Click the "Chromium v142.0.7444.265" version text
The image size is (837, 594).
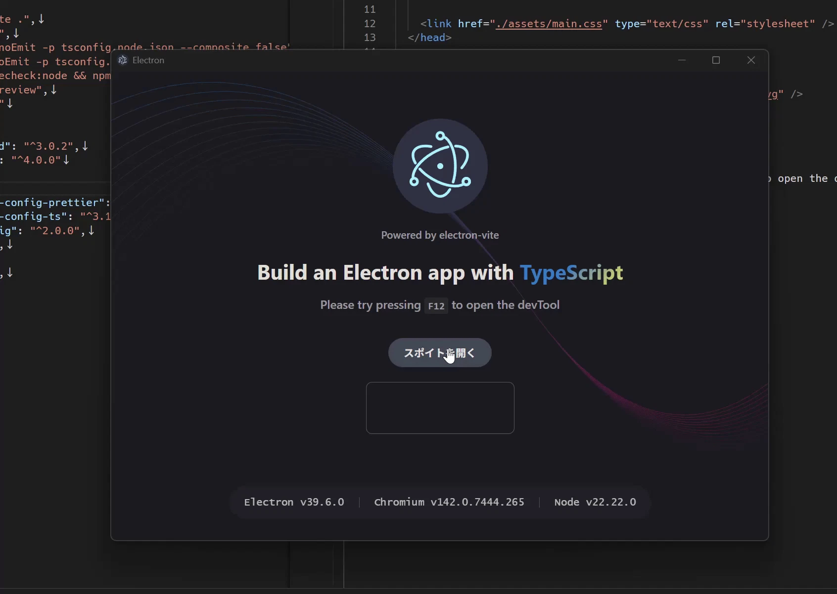point(449,502)
